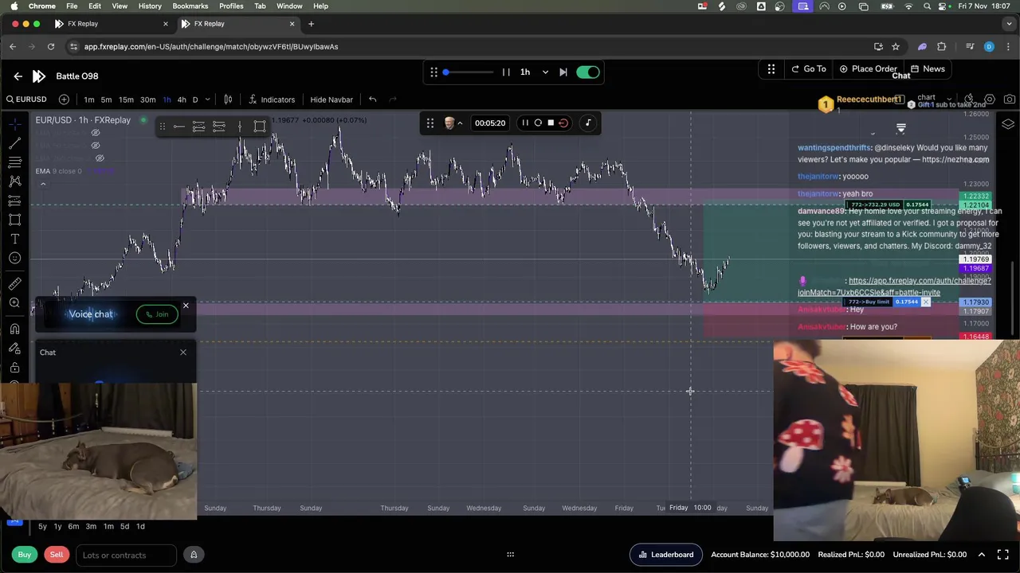Screen dimensions: 1020x573
Task: Select the crosshair cursor tool
Action: (14, 123)
